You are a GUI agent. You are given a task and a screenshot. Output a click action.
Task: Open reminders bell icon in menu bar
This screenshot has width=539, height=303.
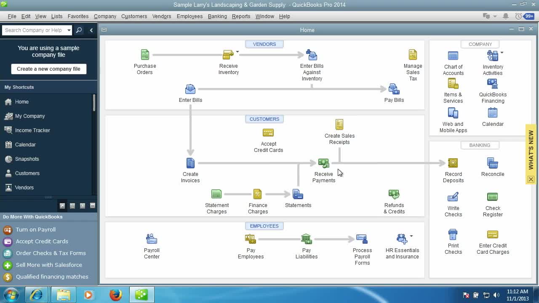click(x=506, y=16)
